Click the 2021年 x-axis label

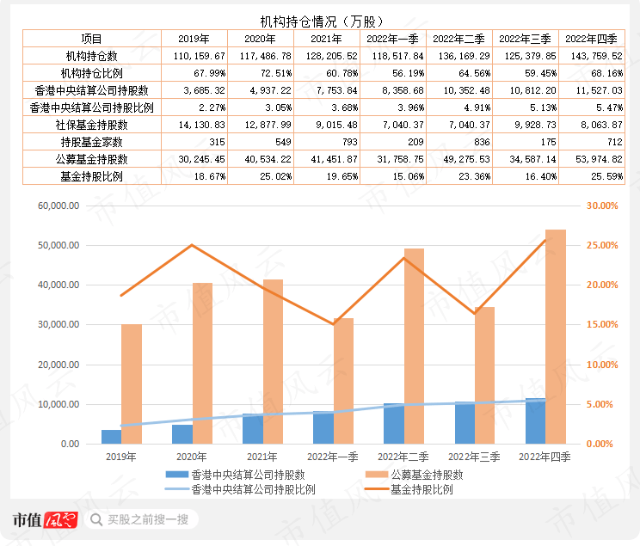(x=263, y=456)
